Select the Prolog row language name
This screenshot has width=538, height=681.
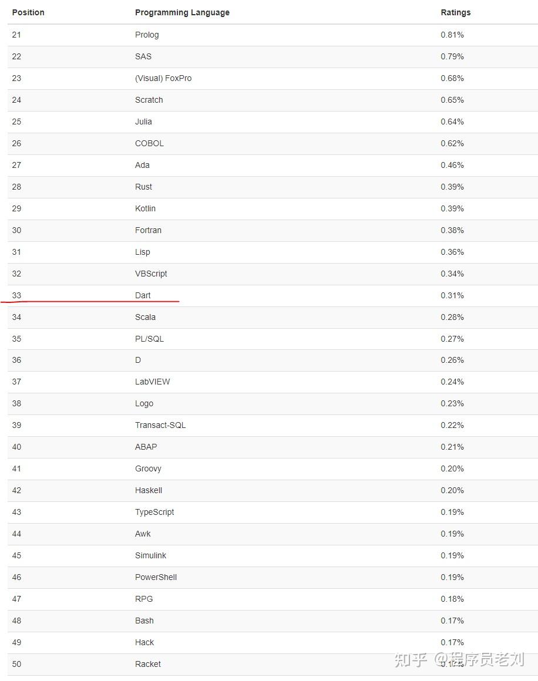147,35
